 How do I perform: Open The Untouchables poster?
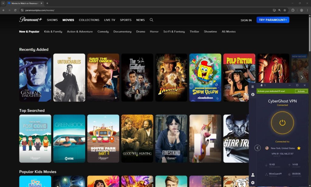[x=69, y=78]
